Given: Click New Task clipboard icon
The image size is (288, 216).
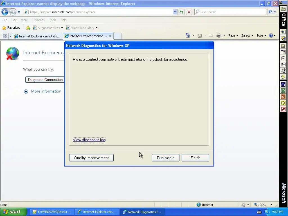Looking at the screenshot, I should point(283,58).
